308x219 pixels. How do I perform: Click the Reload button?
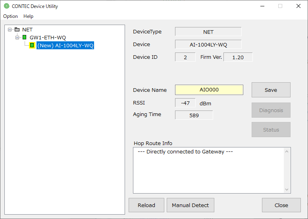pos(146,205)
